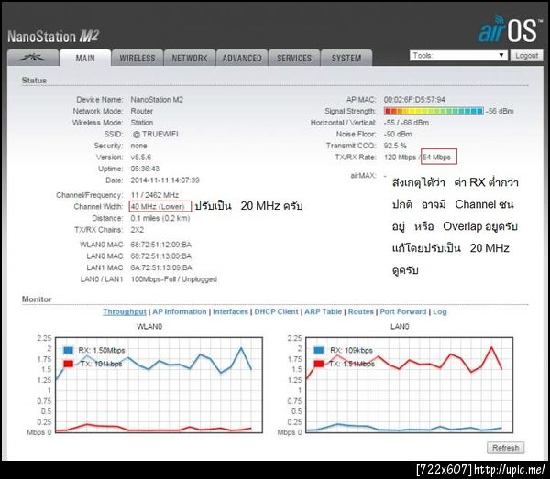This screenshot has width=550, height=479.
Task: Click the red TX legend swatch in WLAN0 graph
Action: [68, 364]
